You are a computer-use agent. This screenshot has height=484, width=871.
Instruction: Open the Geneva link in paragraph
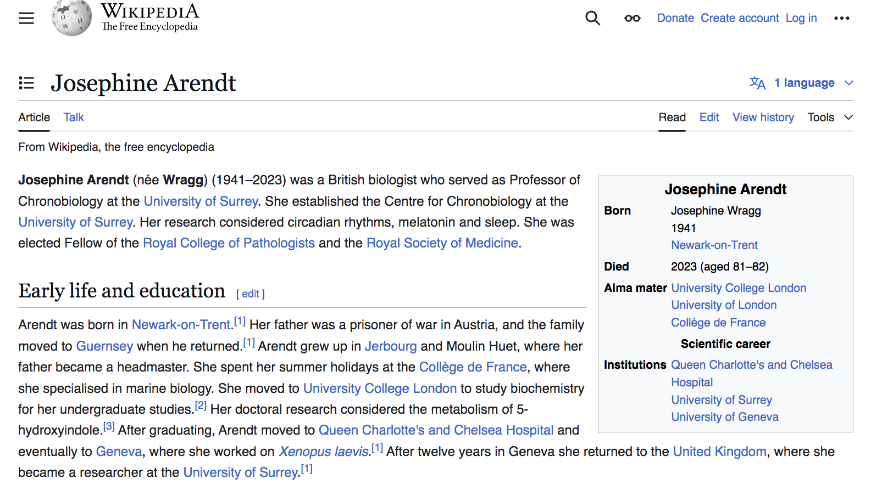tap(119, 452)
